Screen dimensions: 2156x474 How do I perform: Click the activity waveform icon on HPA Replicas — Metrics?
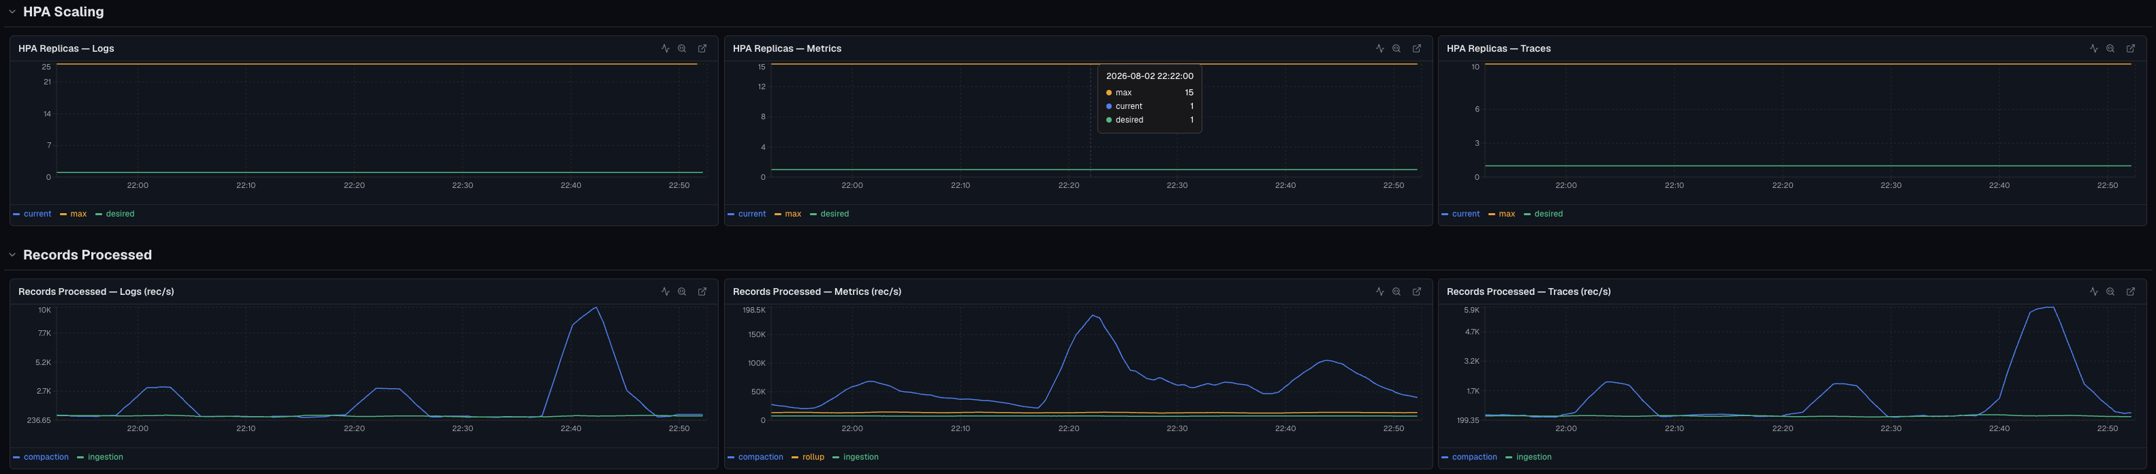click(1379, 48)
